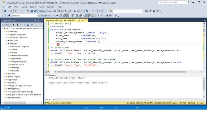Close the UniqueKeyDemo.sql tab

pos(86,20)
